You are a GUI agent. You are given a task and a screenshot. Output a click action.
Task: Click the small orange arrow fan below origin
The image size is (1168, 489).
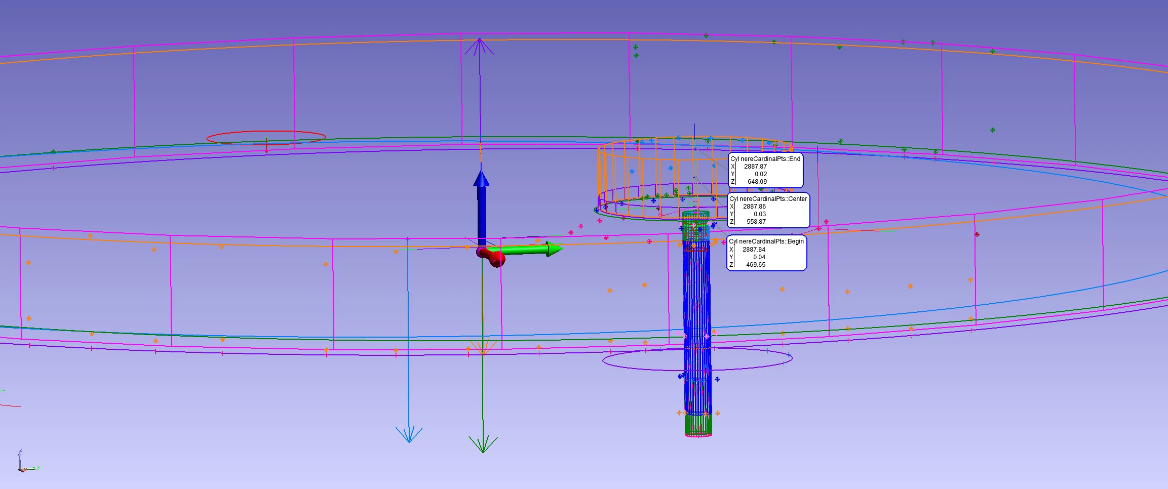(483, 348)
